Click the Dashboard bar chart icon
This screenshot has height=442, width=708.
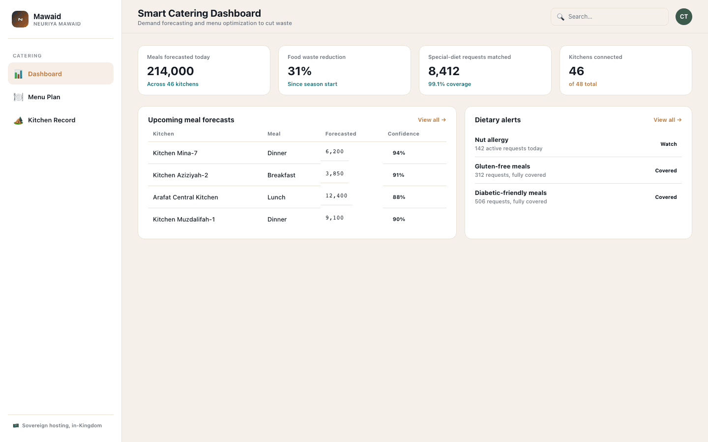(x=18, y=74)
